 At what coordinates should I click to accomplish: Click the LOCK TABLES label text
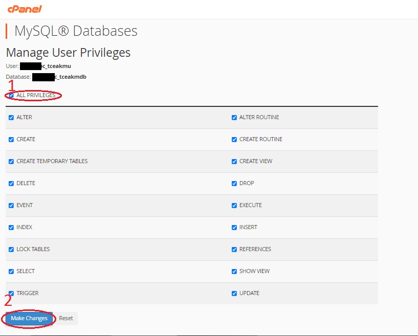pos(33,249)
